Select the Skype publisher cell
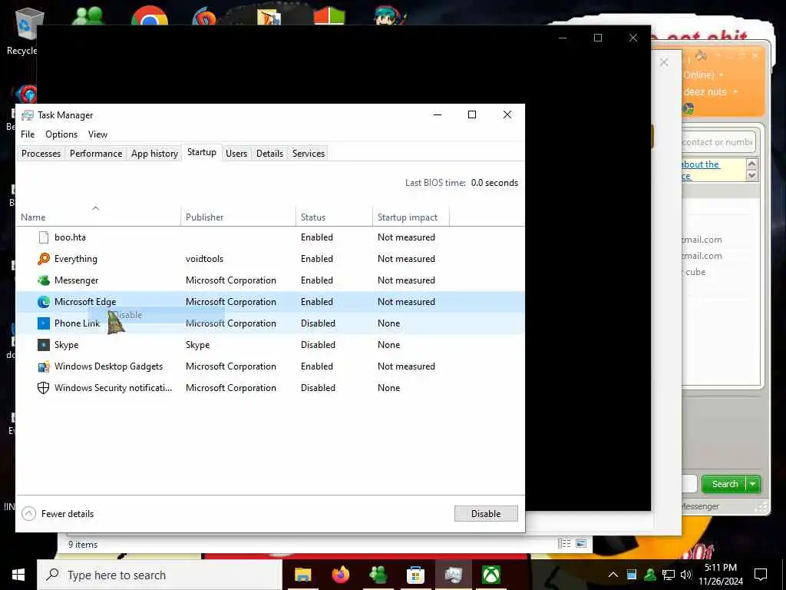 click(197, 345)
